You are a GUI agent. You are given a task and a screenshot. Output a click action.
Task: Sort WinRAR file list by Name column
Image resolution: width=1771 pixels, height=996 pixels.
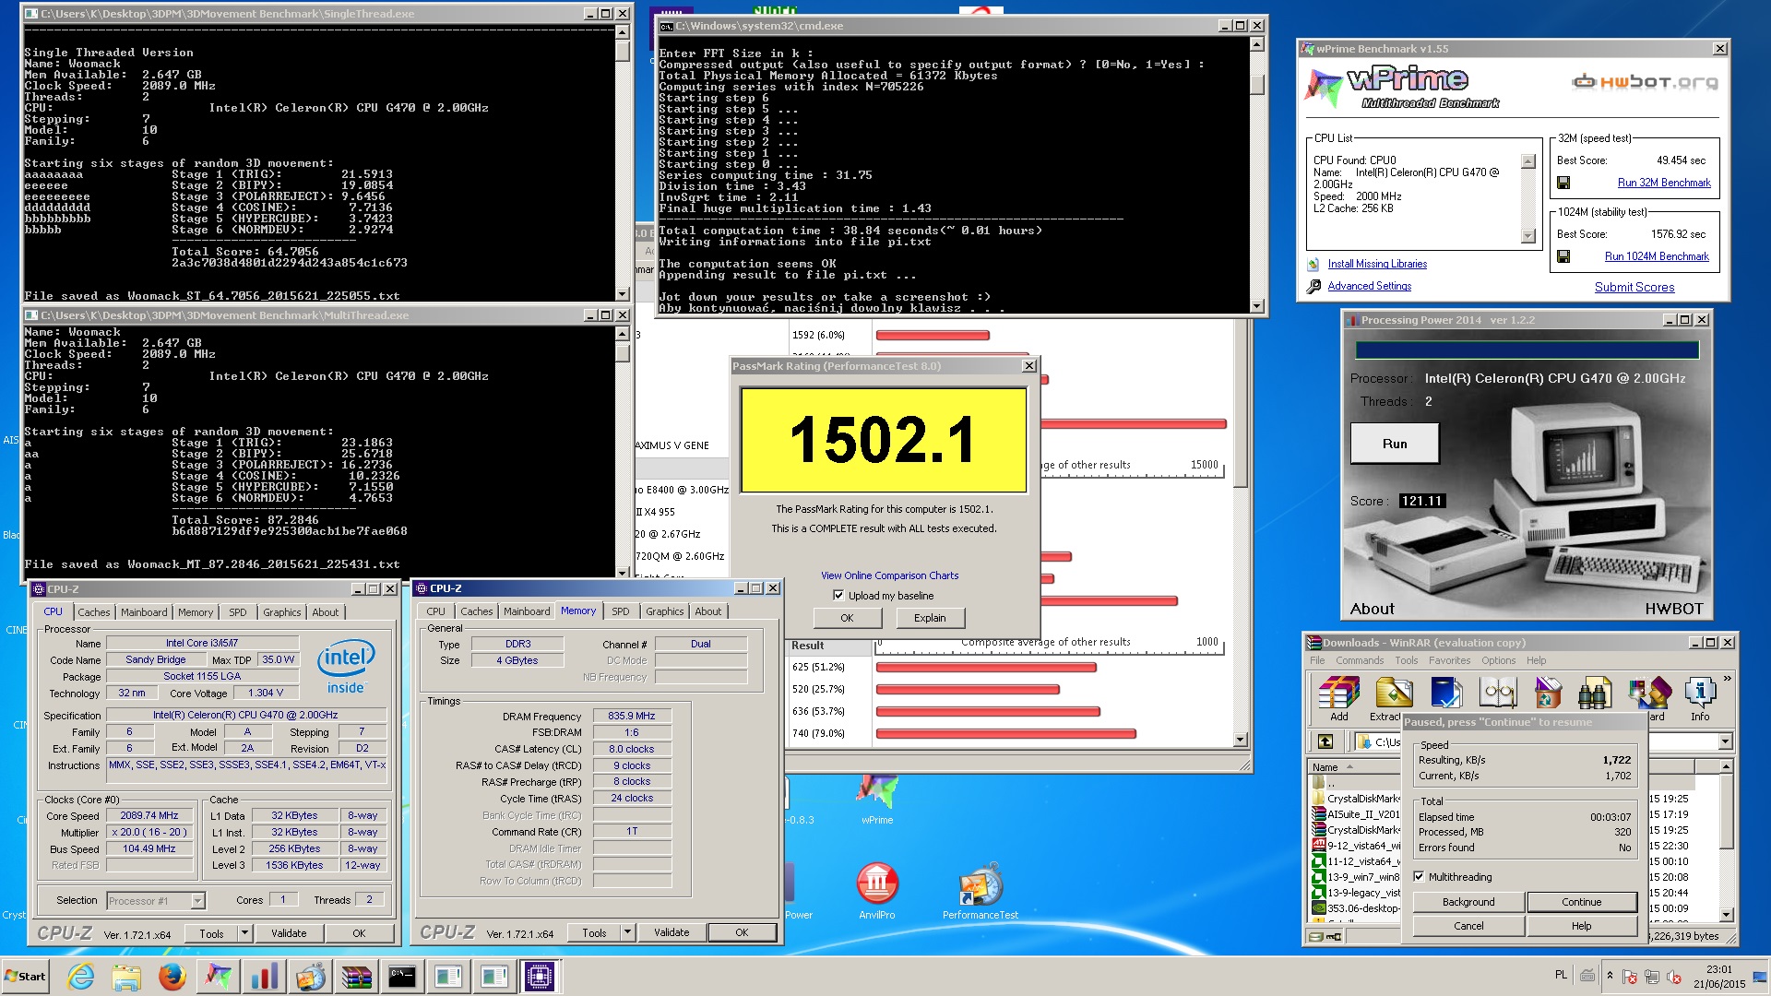point(1325,767)
